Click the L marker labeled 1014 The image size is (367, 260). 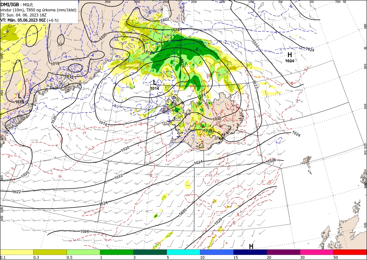coord(155,82)
